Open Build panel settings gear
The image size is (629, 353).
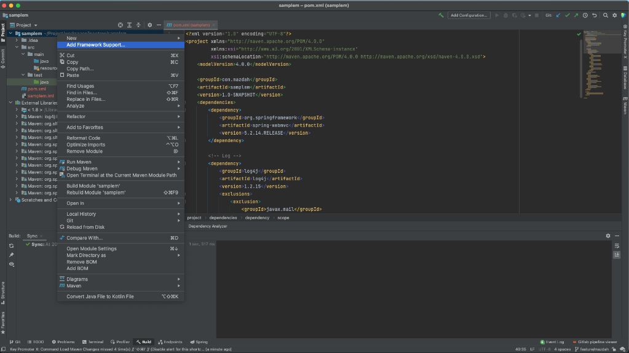pyautogui.click(x=607, y=236)
